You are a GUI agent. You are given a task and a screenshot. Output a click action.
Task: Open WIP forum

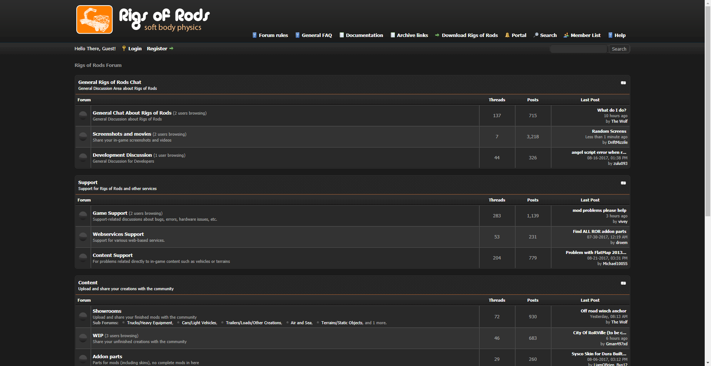[98, 335]
